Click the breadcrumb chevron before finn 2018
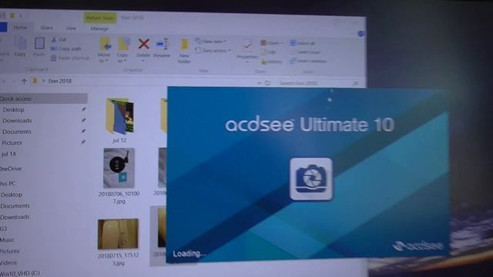 pos(43,81)
